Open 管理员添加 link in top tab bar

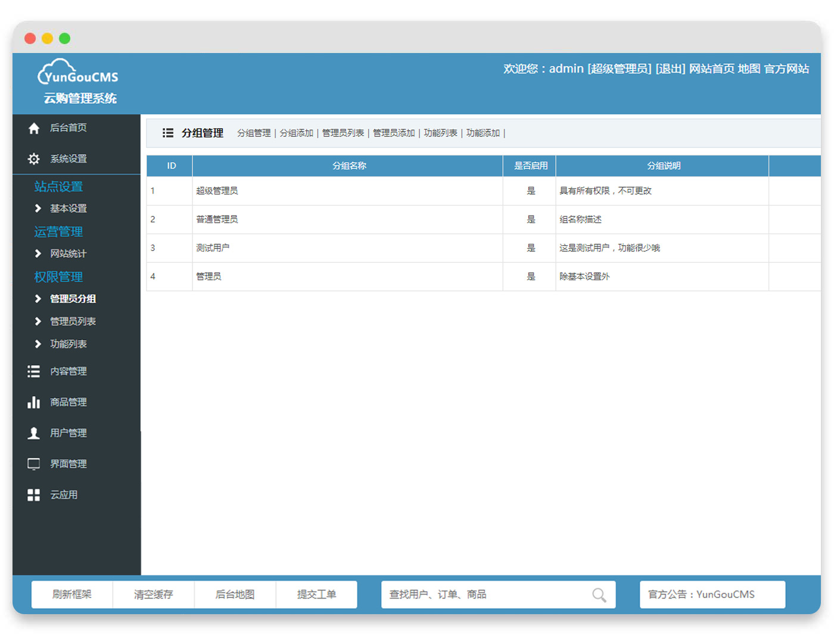tap(394, 133)
